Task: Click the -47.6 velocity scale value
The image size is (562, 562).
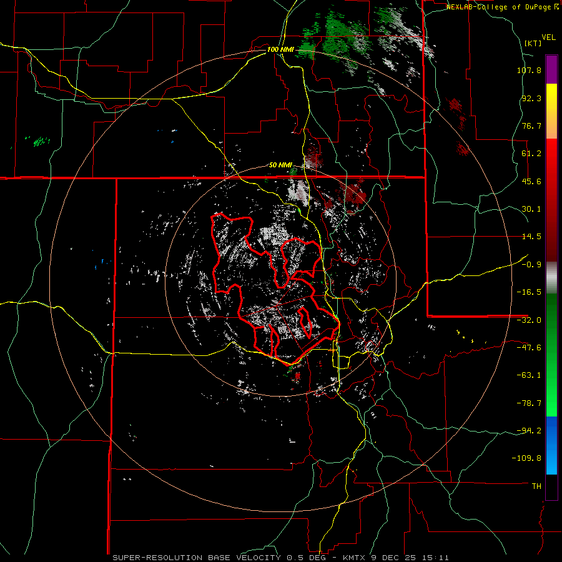Action: (x=529, y=348)
